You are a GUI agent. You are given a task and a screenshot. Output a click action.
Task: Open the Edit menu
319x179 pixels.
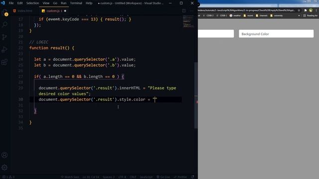click(20, 3)
